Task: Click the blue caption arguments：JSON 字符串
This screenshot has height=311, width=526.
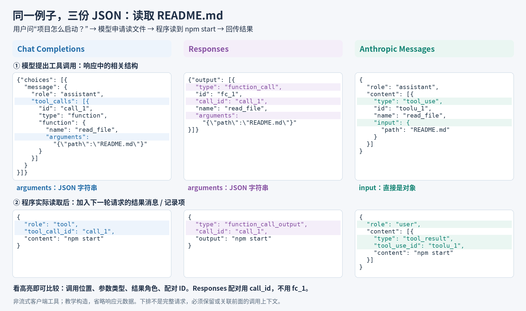Action: pyautogui.click(x=57, y=188)
